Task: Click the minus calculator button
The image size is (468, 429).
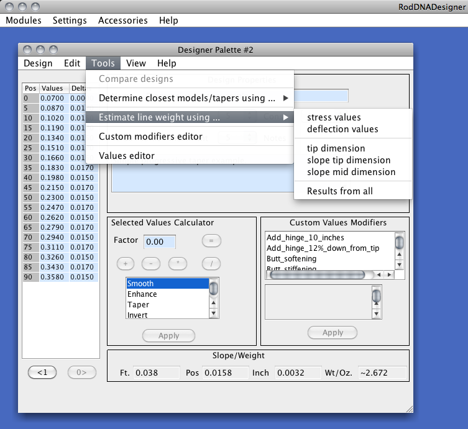Action: pyautogui.click(x=151, y=263)
